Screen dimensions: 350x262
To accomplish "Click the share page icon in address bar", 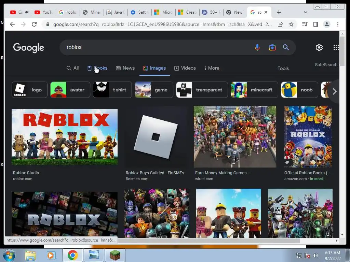I will tap(280, 24).
